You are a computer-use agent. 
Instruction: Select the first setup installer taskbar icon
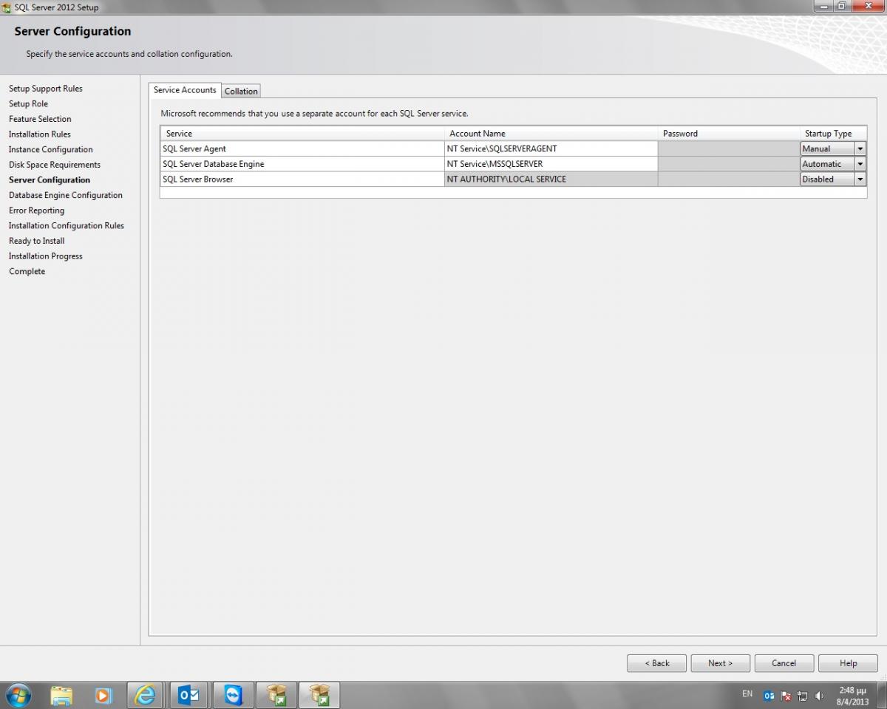pyautogui.click(x=276, y=695)
